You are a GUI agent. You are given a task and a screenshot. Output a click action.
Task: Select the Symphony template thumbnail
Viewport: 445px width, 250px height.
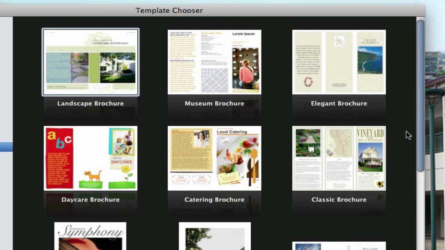point(90,236)
